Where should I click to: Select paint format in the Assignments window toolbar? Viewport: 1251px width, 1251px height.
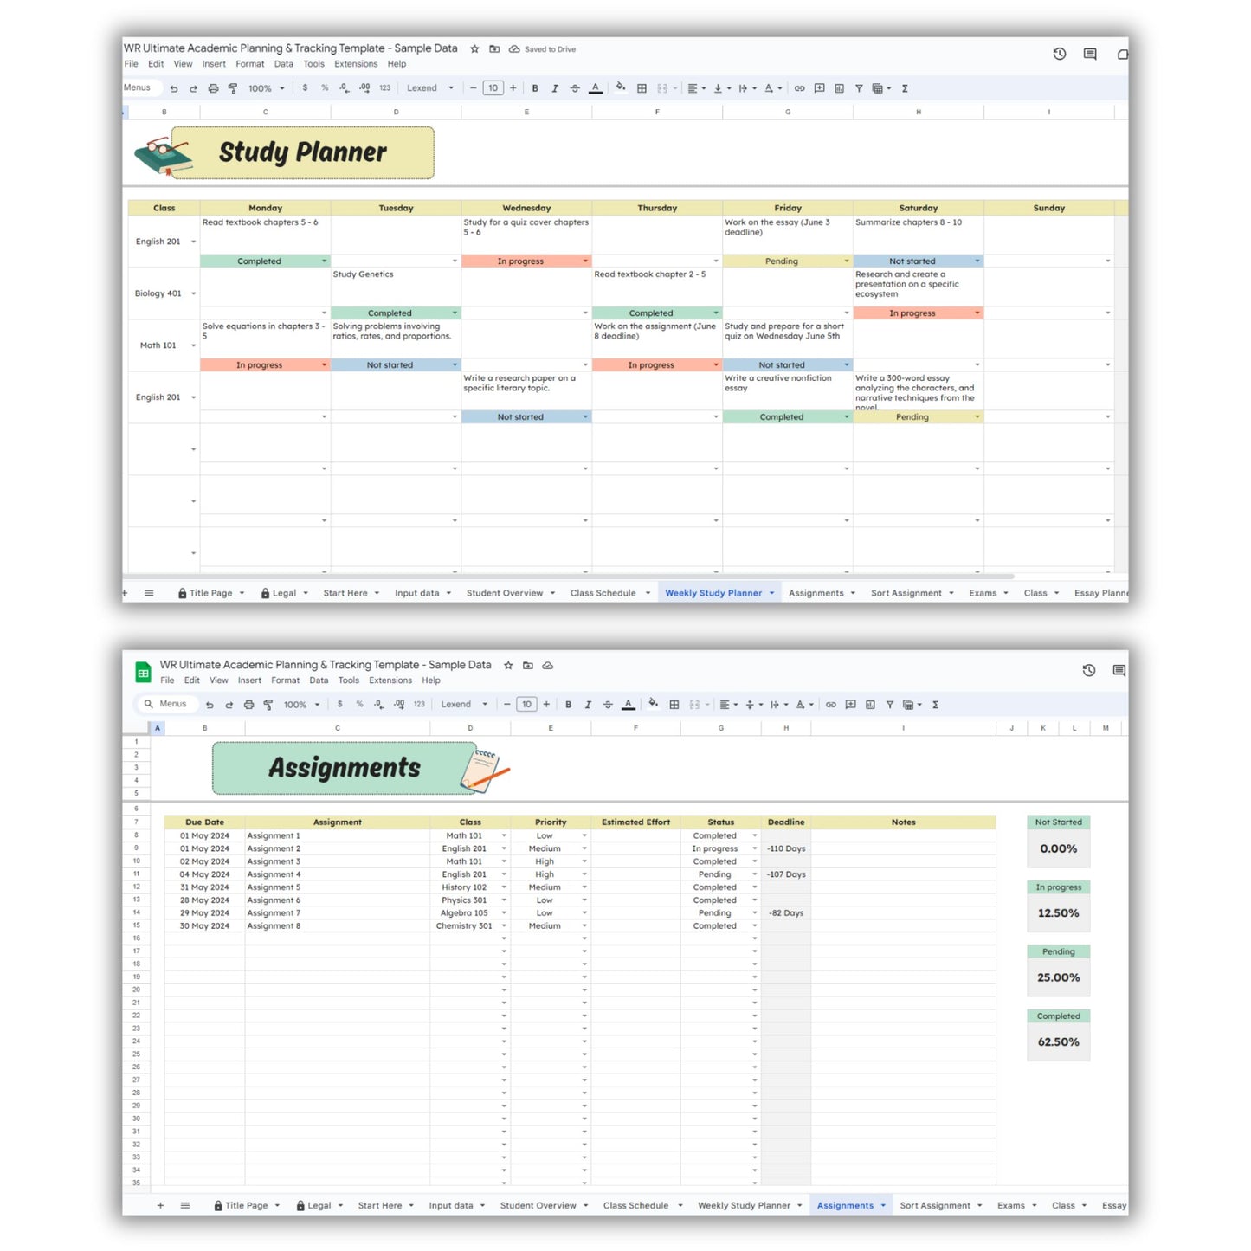(x=268, y=705)
